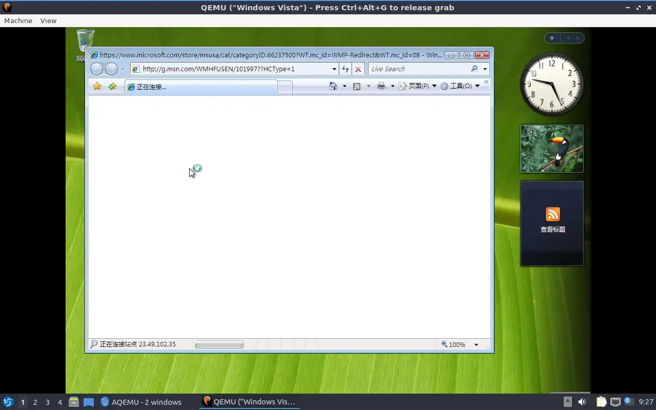Viewport: 656px width, 410px height.
Task: Click the 9:27 panel clock
Action: 646,402
